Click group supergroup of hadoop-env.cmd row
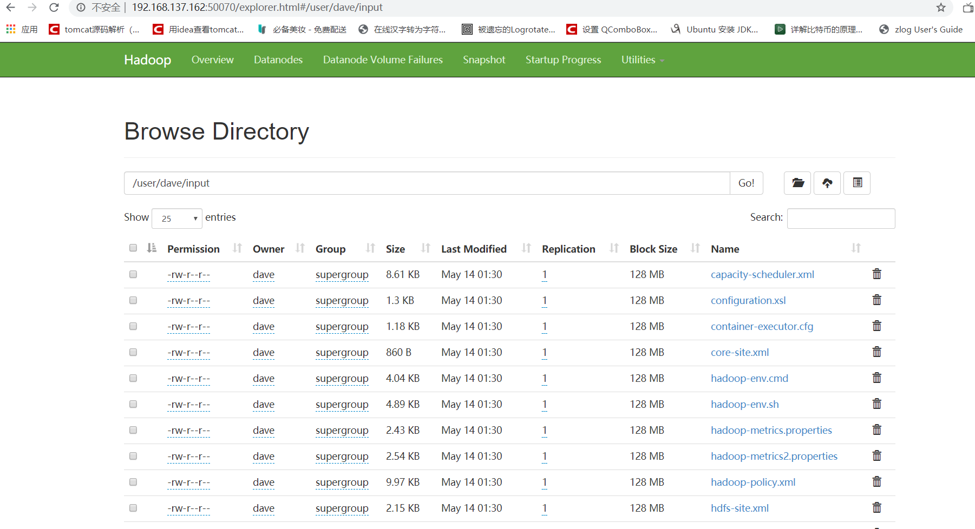 click(x=342, y=378)
